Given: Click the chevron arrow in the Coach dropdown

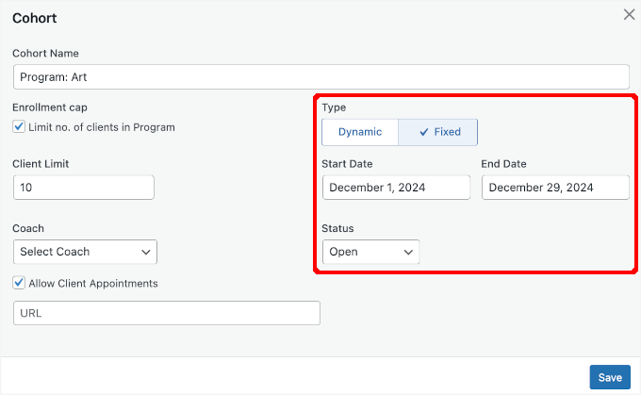Looking at the screenshot, I should point(146,252).
